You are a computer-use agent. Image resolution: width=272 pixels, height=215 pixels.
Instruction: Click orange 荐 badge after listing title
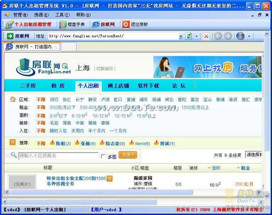109,178
